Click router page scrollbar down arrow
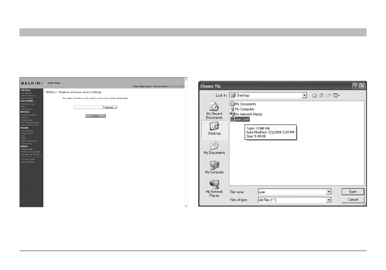This screenshot has width=386, height=270. click(186, 206)
